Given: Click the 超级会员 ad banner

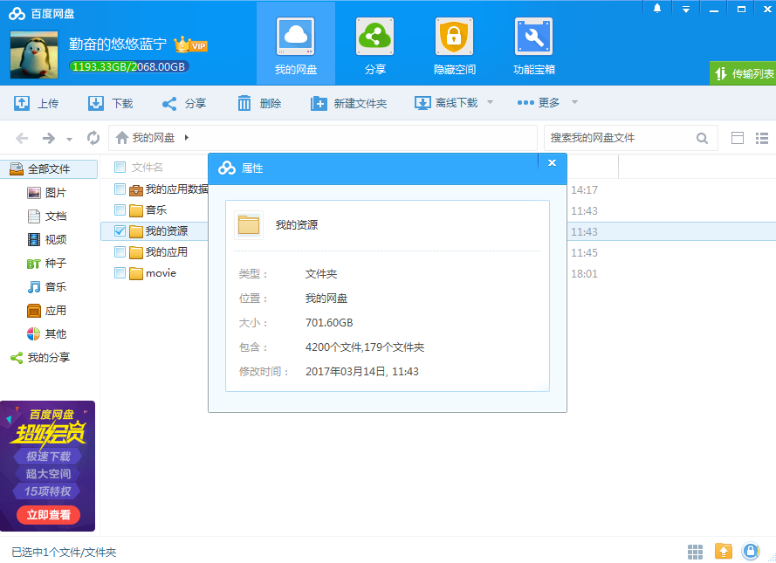Looking at the screenshot, I should tap(47, 465).
